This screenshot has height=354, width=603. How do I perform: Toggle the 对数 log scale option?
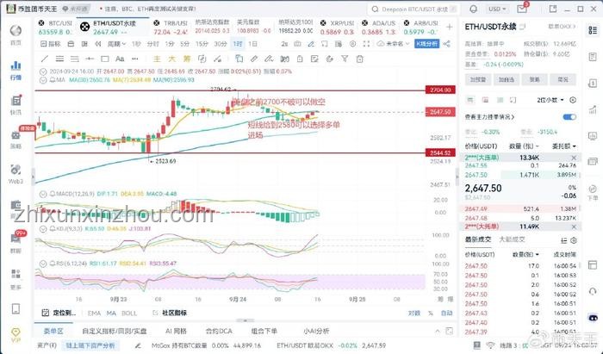click(413, 313)
